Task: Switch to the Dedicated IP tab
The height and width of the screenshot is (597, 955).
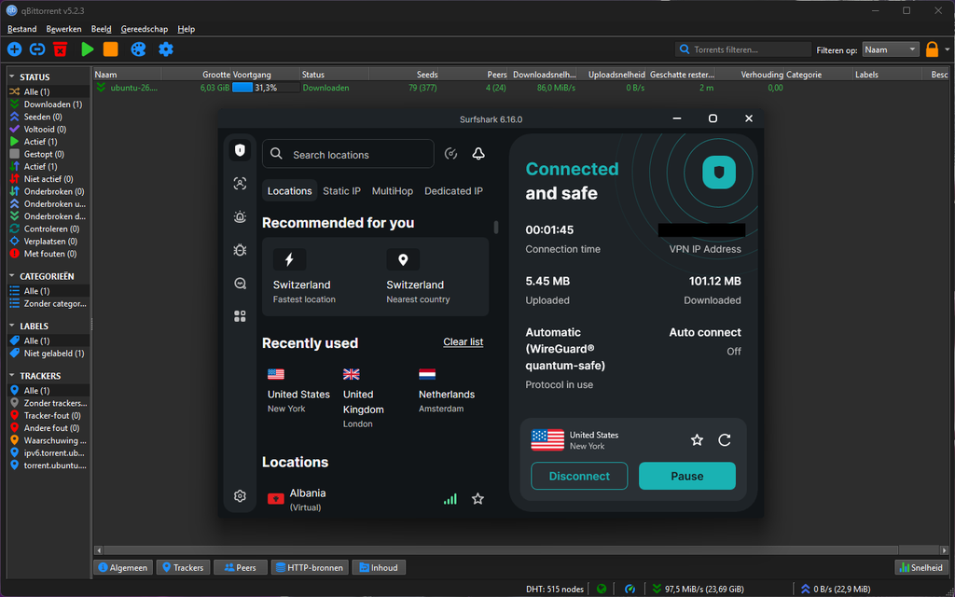Action: coord(454,190)
